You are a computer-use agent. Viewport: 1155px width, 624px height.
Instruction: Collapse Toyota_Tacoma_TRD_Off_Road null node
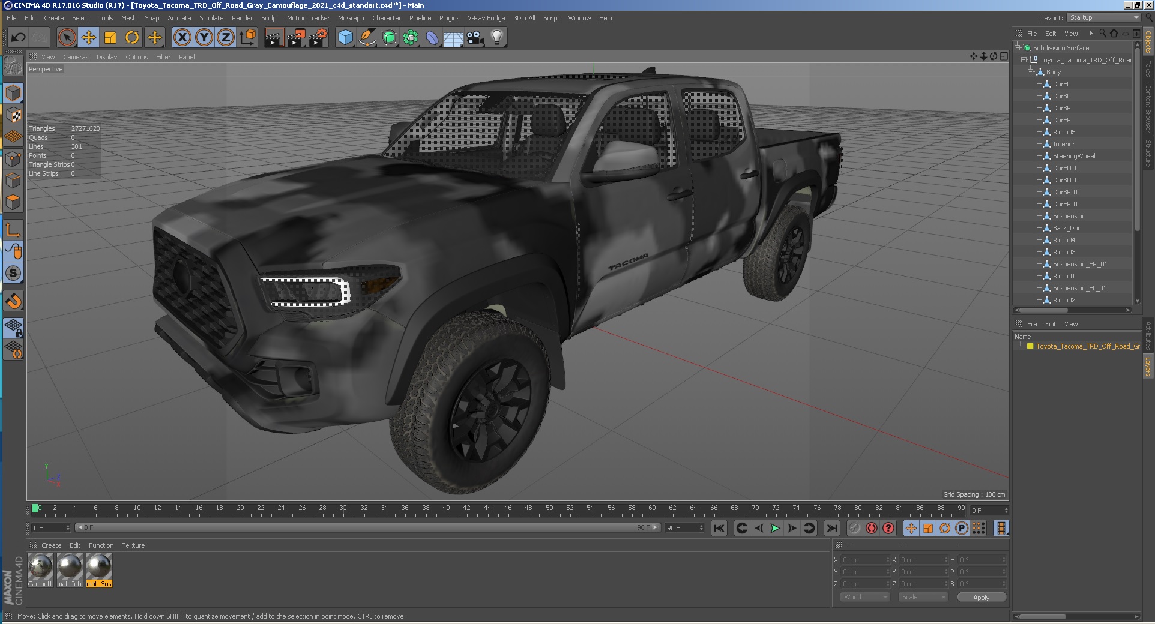[1024, 59]
